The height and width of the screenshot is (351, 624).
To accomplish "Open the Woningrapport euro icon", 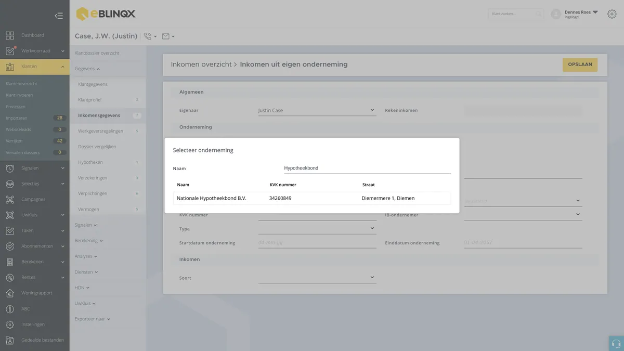I will click(10, 293).
